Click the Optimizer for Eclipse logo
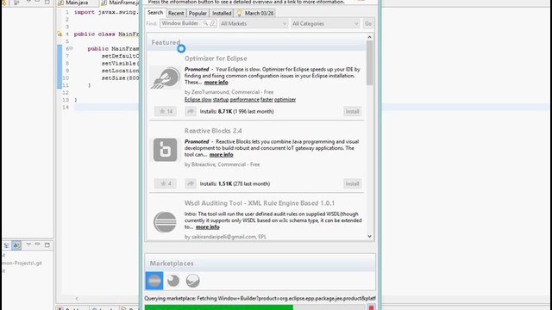Viewport: 552px width, 310px height. tap(165, 77)
